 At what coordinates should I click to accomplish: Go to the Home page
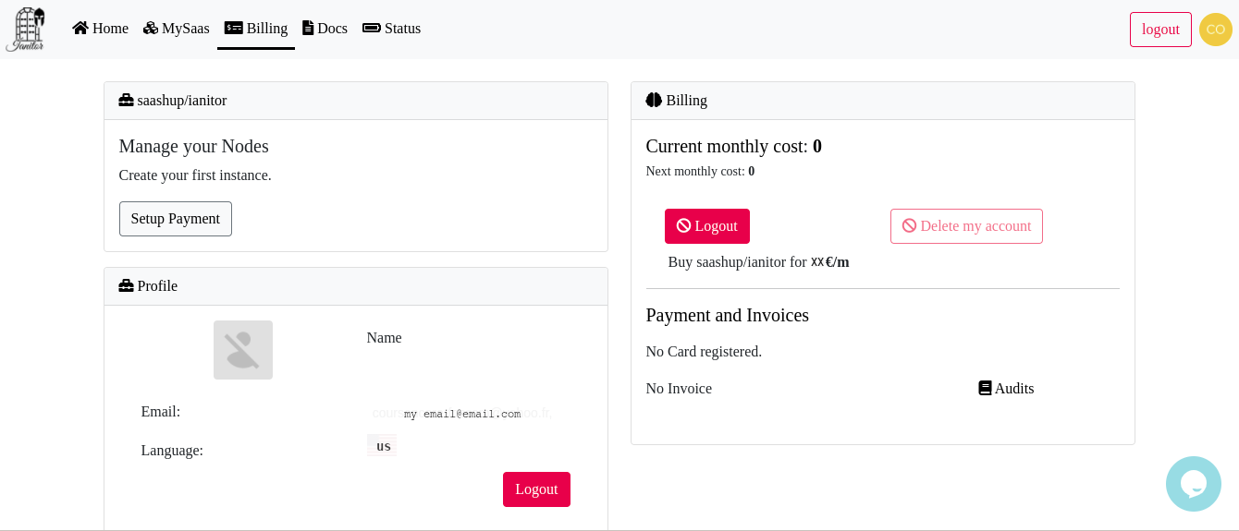pyautogui.click(x=100, y=29)
